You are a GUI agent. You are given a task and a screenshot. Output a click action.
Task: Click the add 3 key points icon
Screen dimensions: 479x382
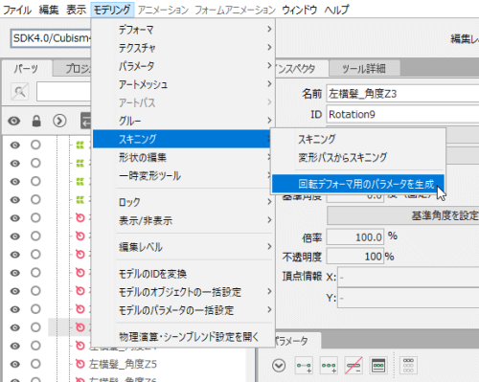coord(329,366)
